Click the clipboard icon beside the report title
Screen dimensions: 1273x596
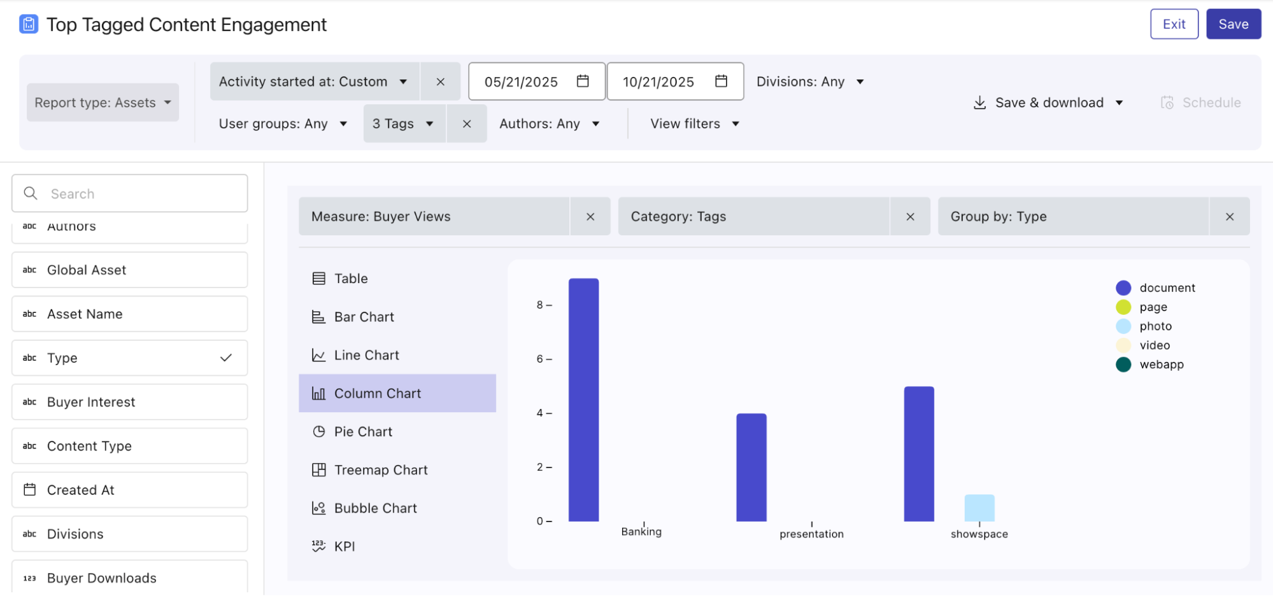[29, 24]
